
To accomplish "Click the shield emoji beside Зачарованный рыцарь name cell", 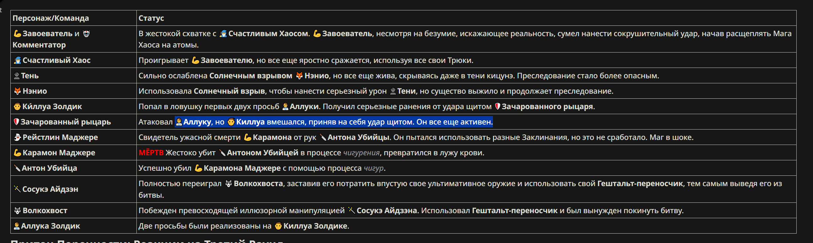I will click(16, 122).
